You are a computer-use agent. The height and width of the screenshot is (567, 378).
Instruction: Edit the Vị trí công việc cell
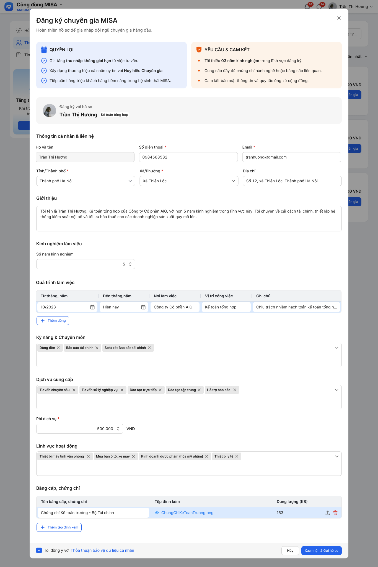point(226,307)
